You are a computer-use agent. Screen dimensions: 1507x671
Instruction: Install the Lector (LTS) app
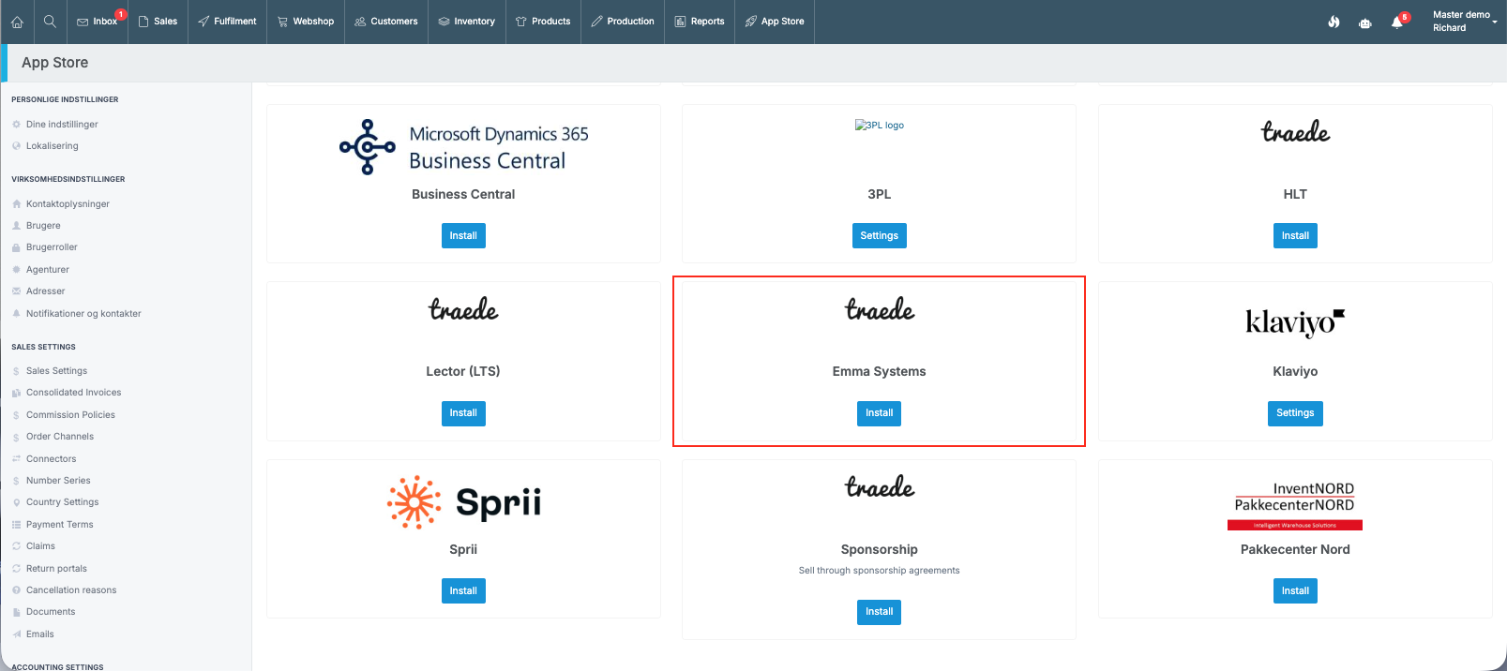point(463,413)
